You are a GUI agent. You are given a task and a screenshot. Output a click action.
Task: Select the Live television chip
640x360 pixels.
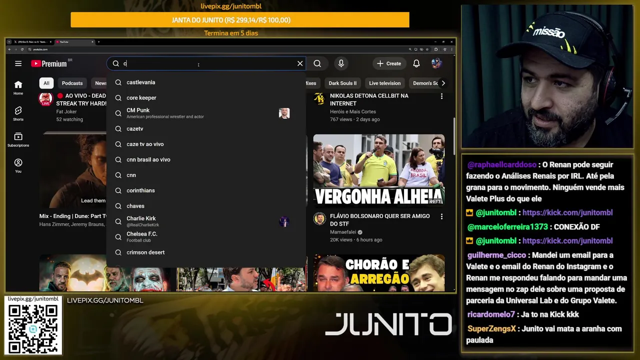[x=384, y=83]
